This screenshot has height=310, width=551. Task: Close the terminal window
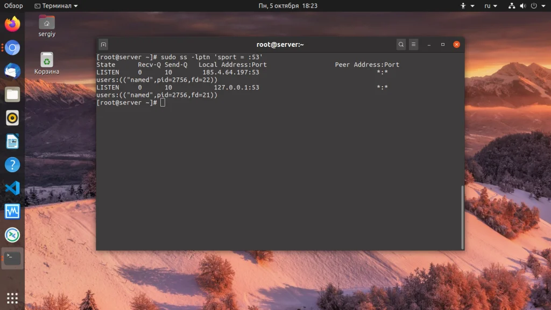click(456, 45)
